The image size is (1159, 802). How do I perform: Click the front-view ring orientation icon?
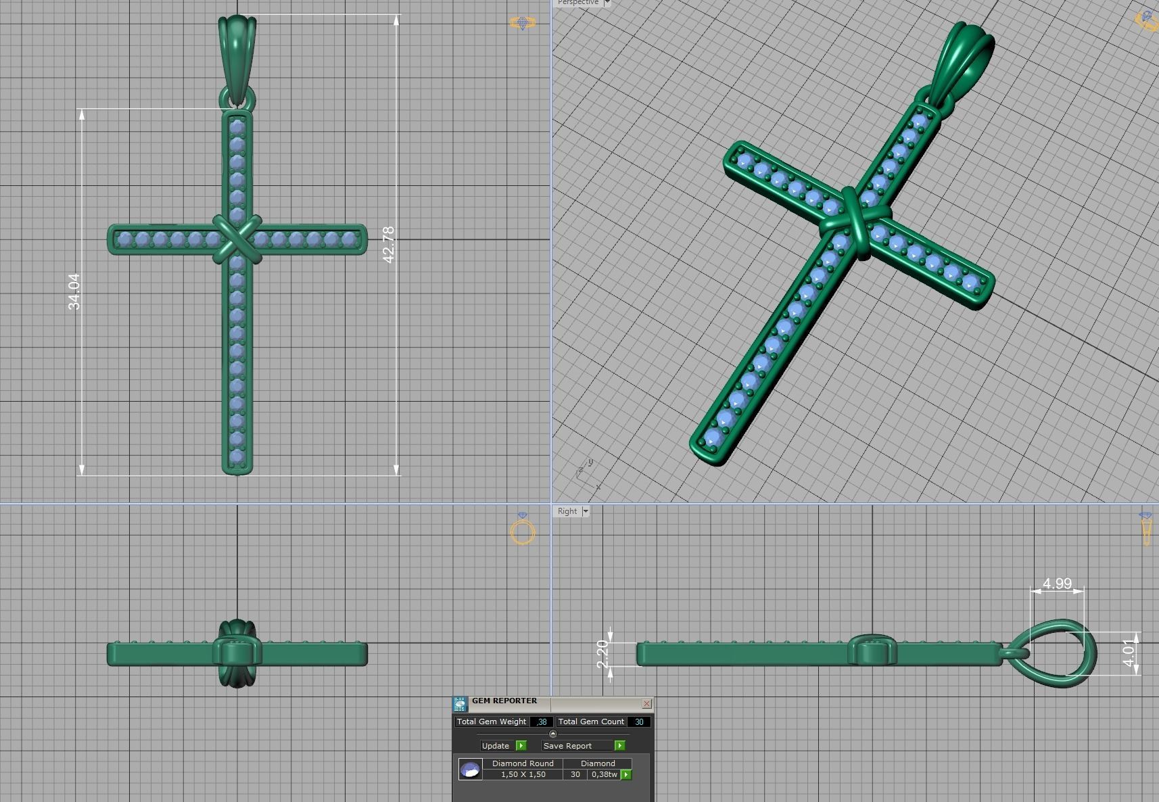[x=523, y=529]
